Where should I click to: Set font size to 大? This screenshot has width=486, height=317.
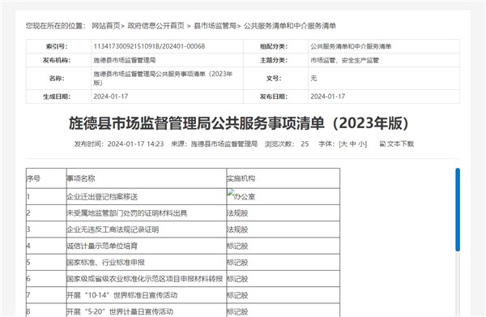point(343,144)
